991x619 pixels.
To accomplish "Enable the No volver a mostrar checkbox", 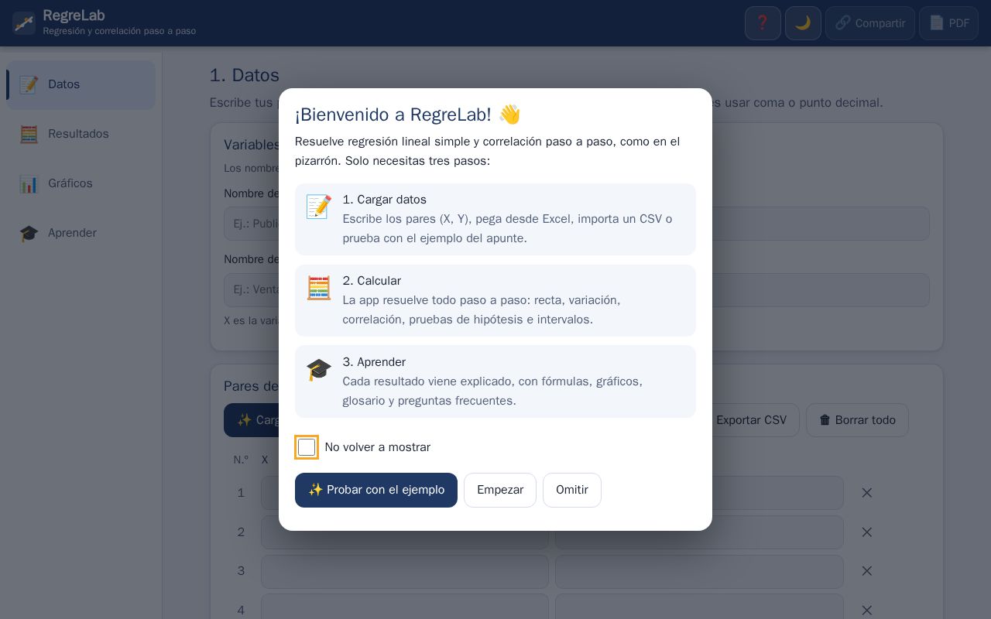I will (307, 447).
